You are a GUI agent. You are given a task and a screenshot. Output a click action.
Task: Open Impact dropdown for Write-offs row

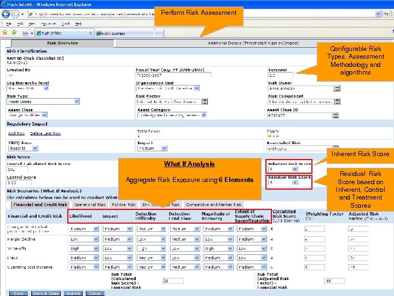coord(129,248)
